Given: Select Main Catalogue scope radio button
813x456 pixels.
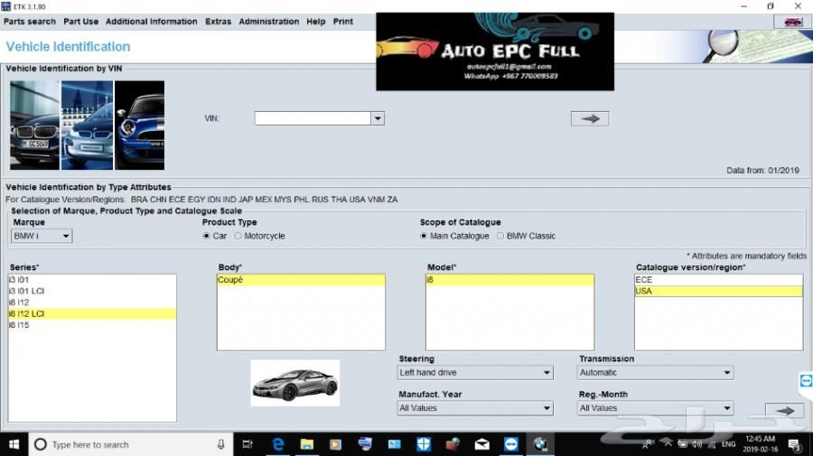Looking at the screenshot, I should tap(424, 236).
